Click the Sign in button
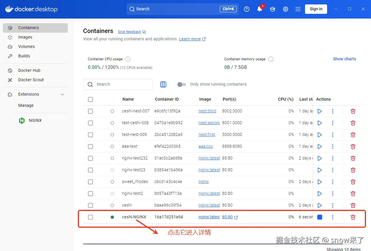Screen dimensions: 371x251 click(316, 9)
